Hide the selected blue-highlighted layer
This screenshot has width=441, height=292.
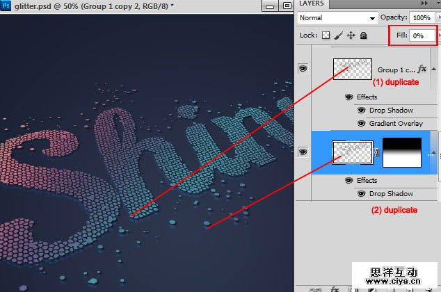303,152
